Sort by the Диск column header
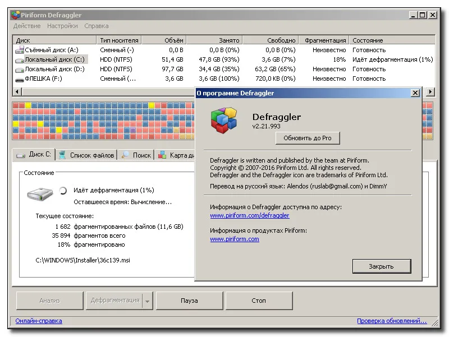The width and height of the screenshot is (449, 337). (x=54, y=40)
